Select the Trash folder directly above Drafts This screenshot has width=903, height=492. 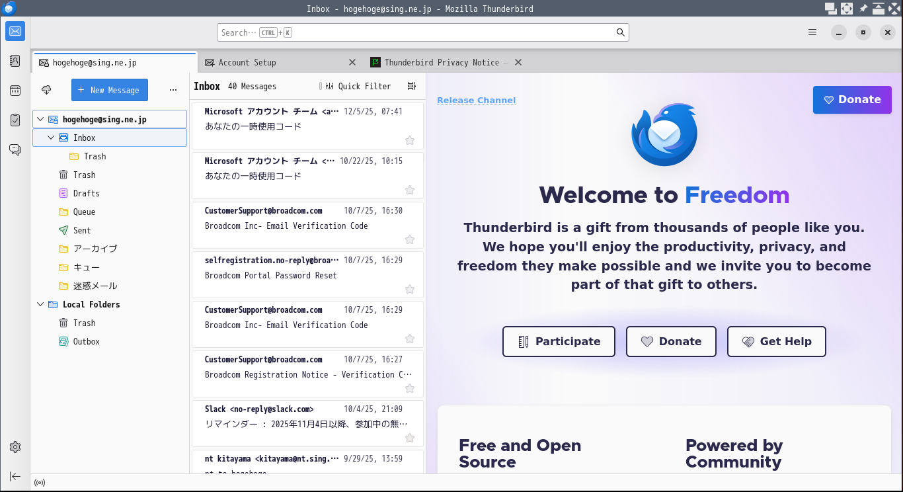(110, 175)
